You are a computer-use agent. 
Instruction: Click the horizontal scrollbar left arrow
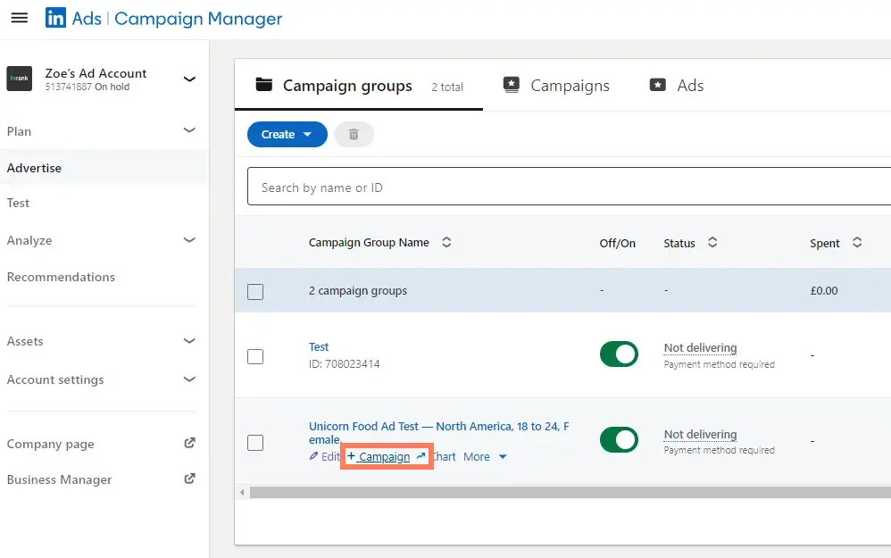coord(242,492)
